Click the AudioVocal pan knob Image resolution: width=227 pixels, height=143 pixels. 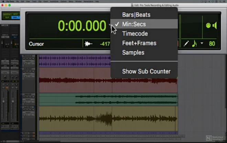[5, 77]
